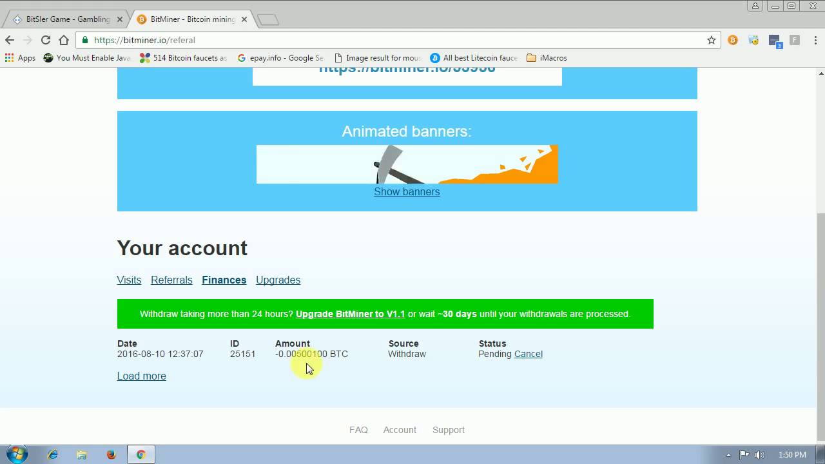
Task: Click the animated pickaxe banner image
Action: click(x=407, y=164)
